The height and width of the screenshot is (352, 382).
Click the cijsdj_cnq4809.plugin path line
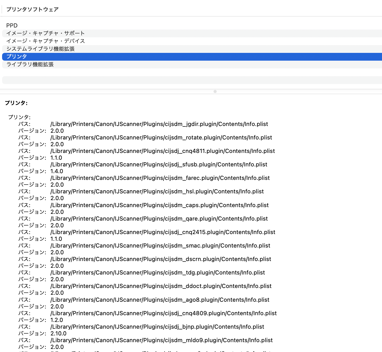click(x=164, y=313)
